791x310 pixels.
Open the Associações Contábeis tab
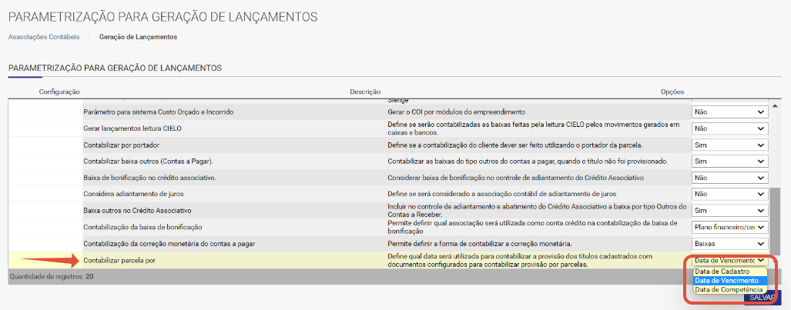click(44, 37)
